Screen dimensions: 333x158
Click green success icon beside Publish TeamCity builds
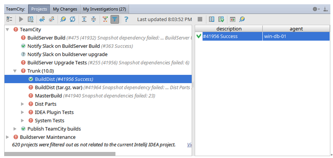(x=23, y=129)
